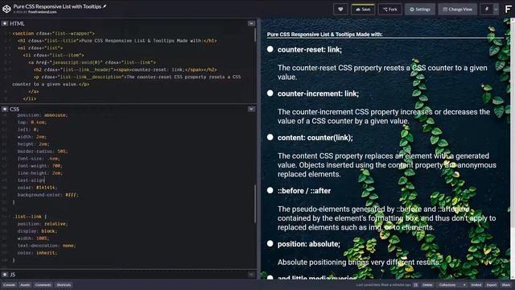Click the Delete pen button
The image size is (515, 290).
coord(427,284)
